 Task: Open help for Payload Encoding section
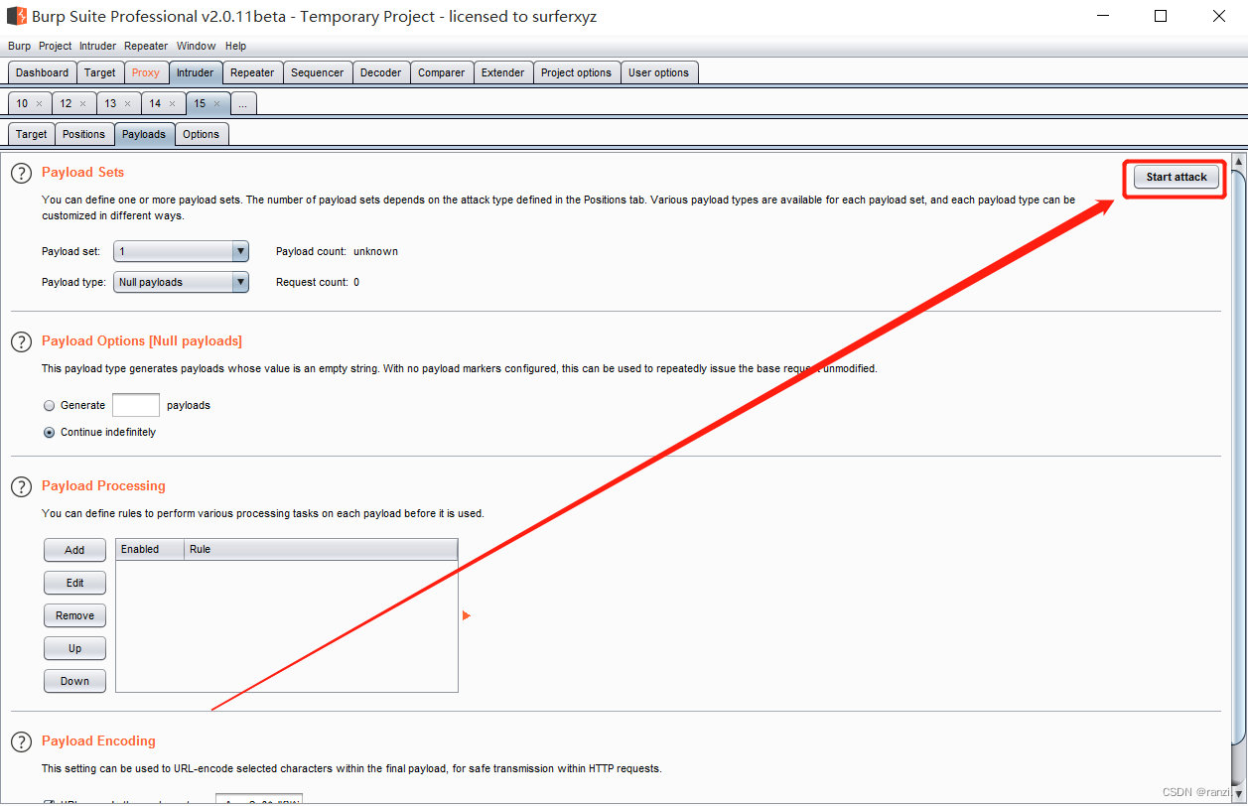pyautogui.click(x=21, y=741)
